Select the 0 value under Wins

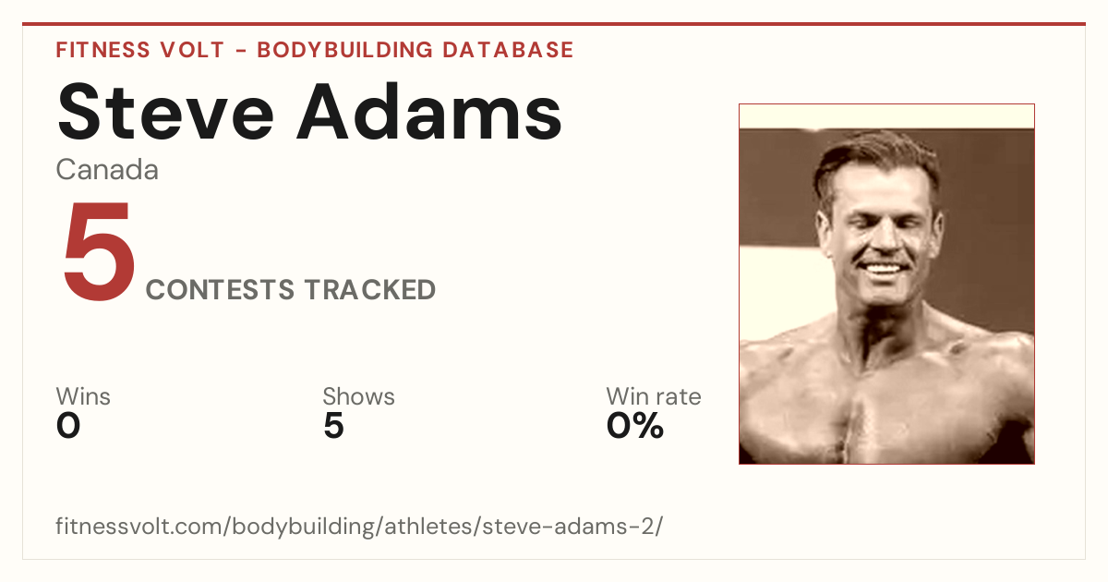68,426
